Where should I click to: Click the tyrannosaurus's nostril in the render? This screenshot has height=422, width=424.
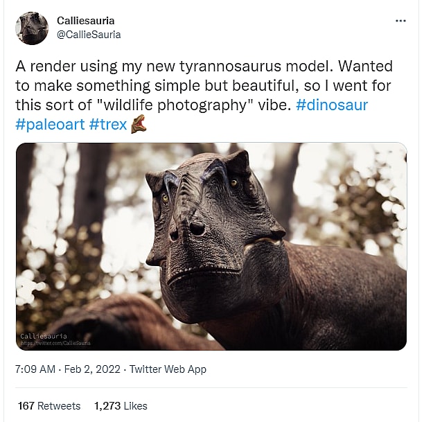pos(197,228)
